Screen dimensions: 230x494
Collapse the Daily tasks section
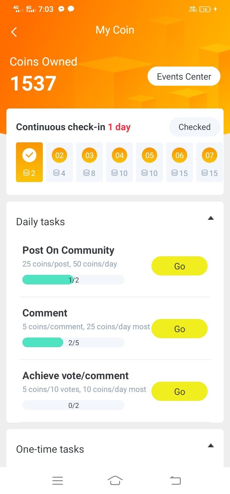211,218
